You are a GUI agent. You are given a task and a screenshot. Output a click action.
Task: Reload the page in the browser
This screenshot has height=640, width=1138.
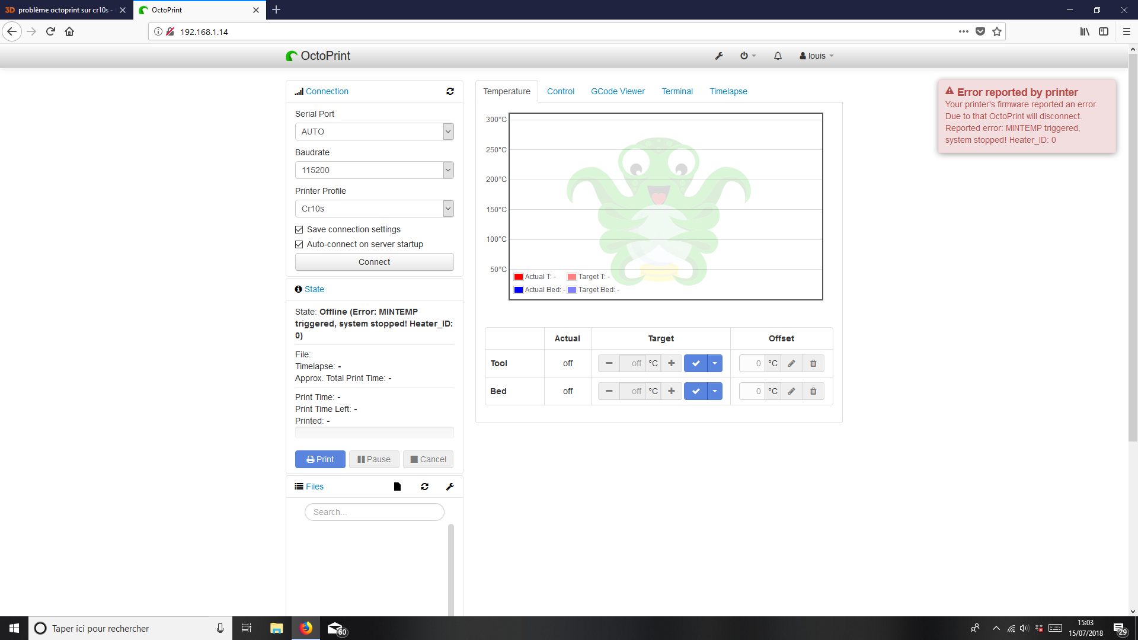[x=50, y=31]
